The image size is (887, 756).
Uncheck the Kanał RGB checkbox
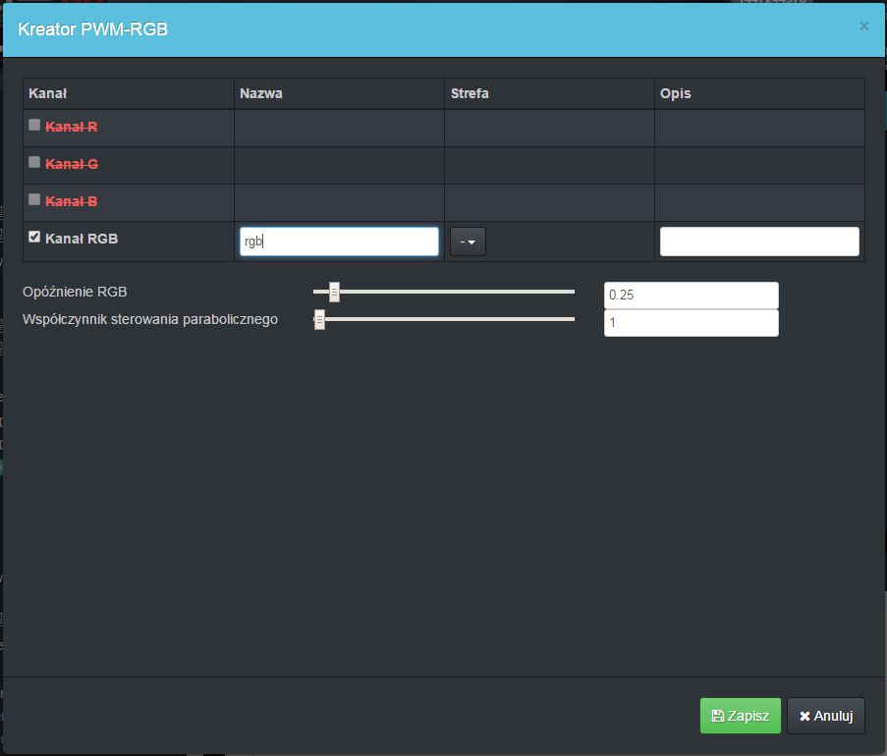[x=34, y=237]
